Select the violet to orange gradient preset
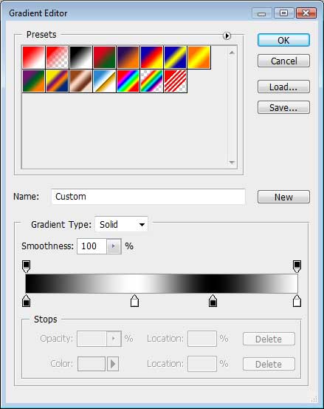Viewport: 324px width, 409px height. click(x=128, y=58)
